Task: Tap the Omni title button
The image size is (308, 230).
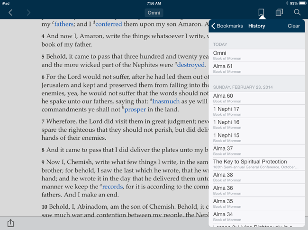Action: (x=154, y=13)
